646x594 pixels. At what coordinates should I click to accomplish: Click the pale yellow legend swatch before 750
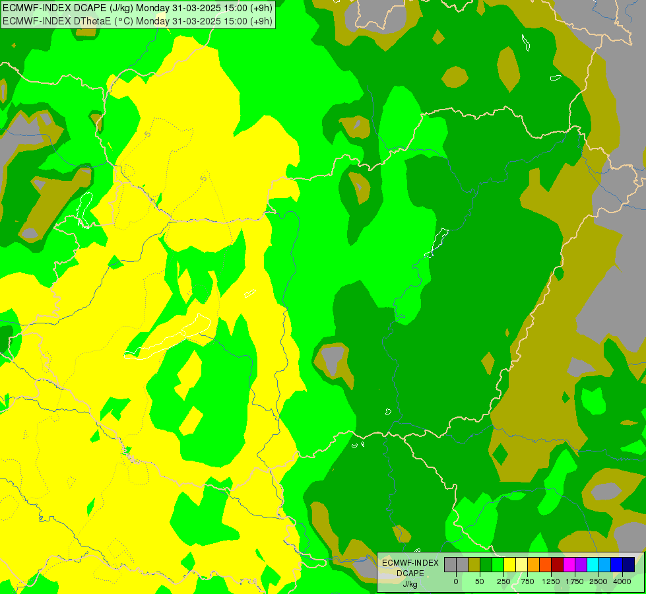tap(521, 565)
